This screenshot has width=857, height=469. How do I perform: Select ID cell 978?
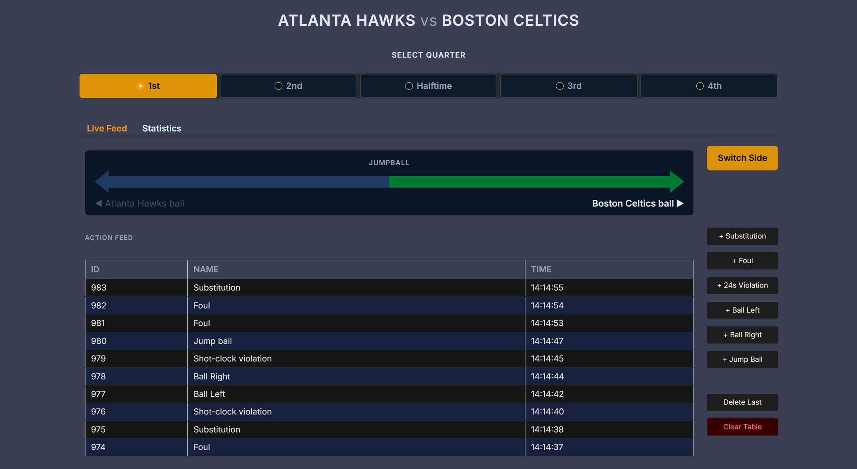tap(136, 376)
